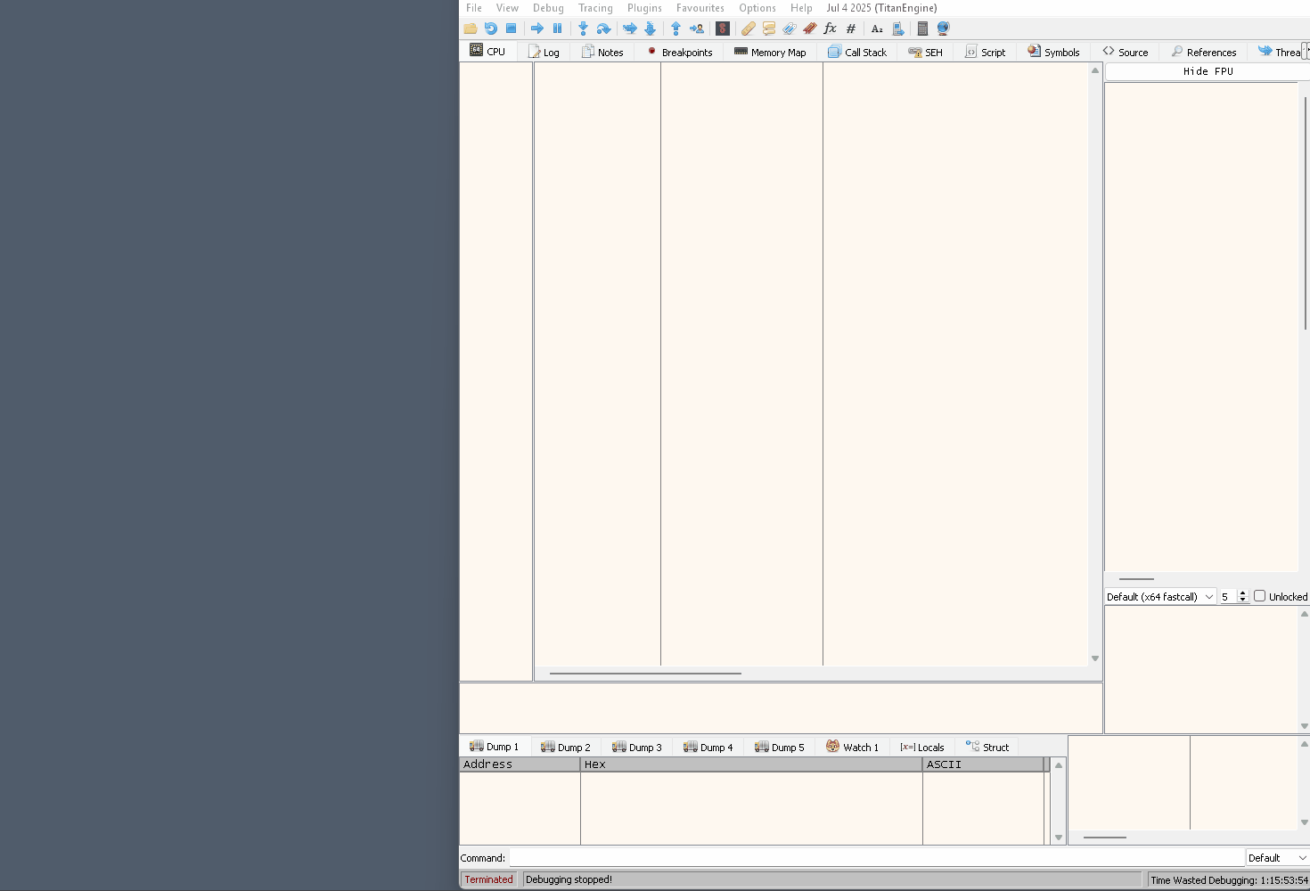Click the Close/stop debugging square icon
This screenshot has width=1310, height=891.
coord(511,29)
